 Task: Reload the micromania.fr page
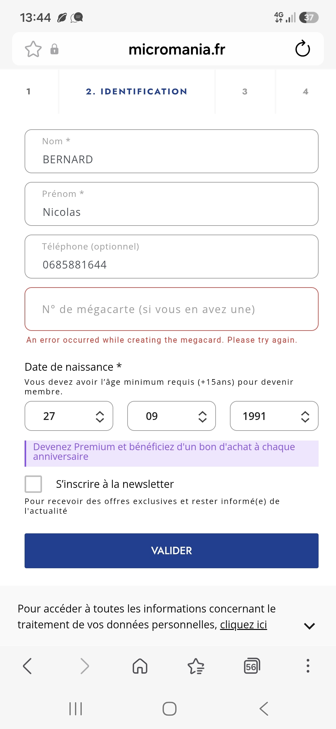302,49
